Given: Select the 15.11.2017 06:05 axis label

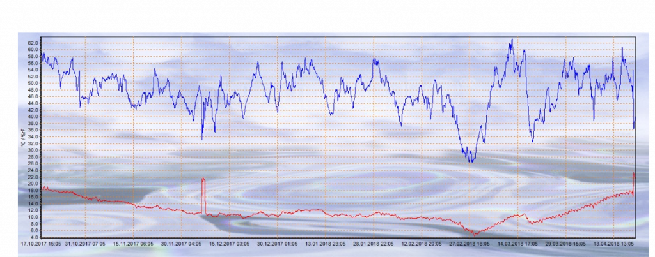Looking at the screenshot, I should [134, 243].
